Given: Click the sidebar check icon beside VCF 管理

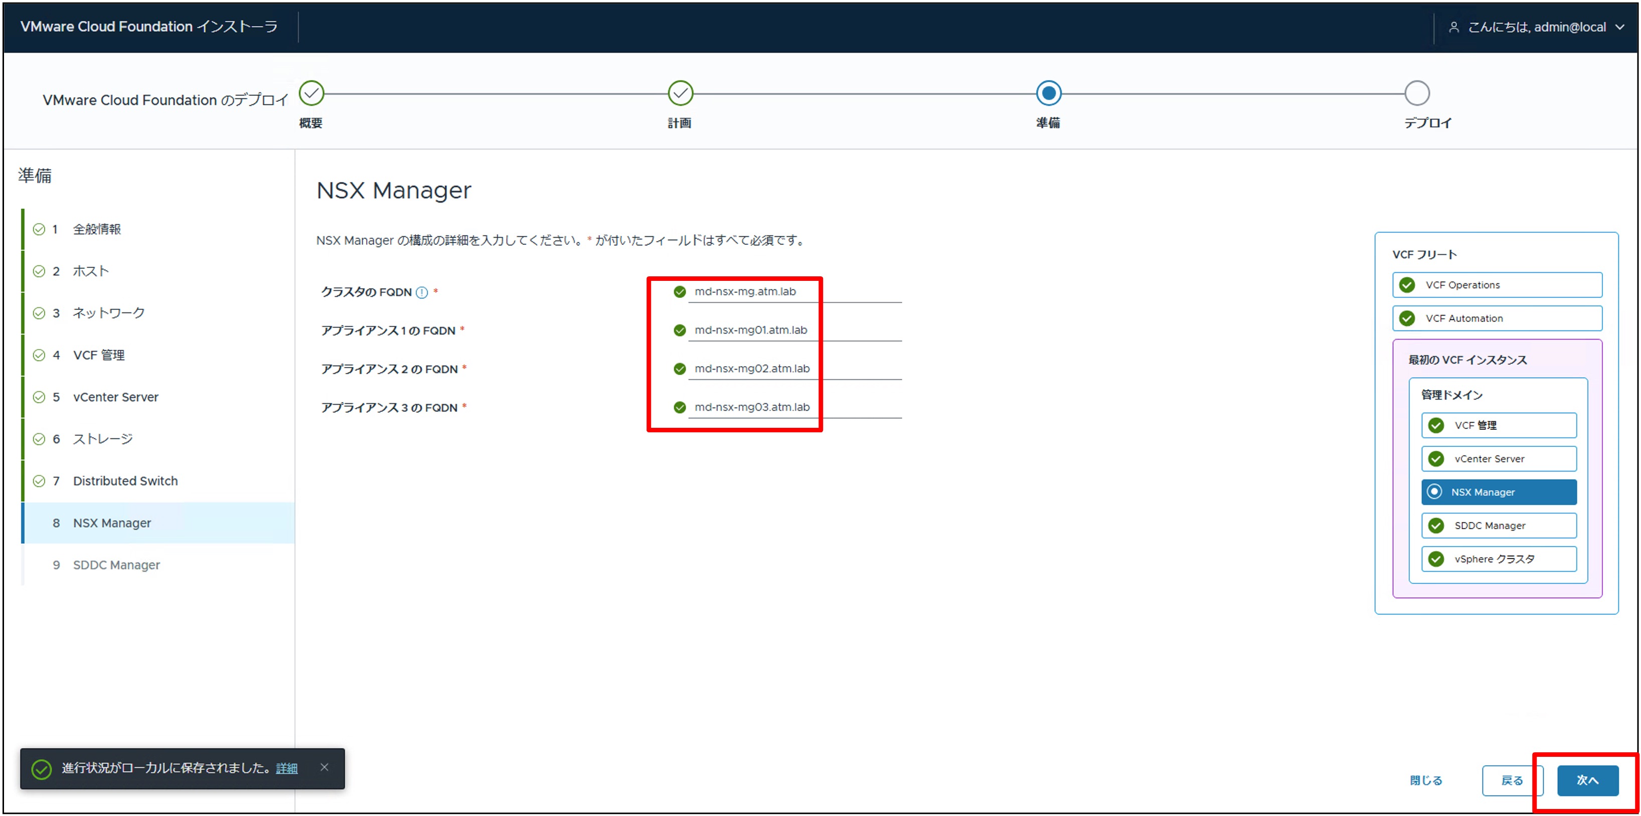Looking at the screenshot, I should (39, 356).
